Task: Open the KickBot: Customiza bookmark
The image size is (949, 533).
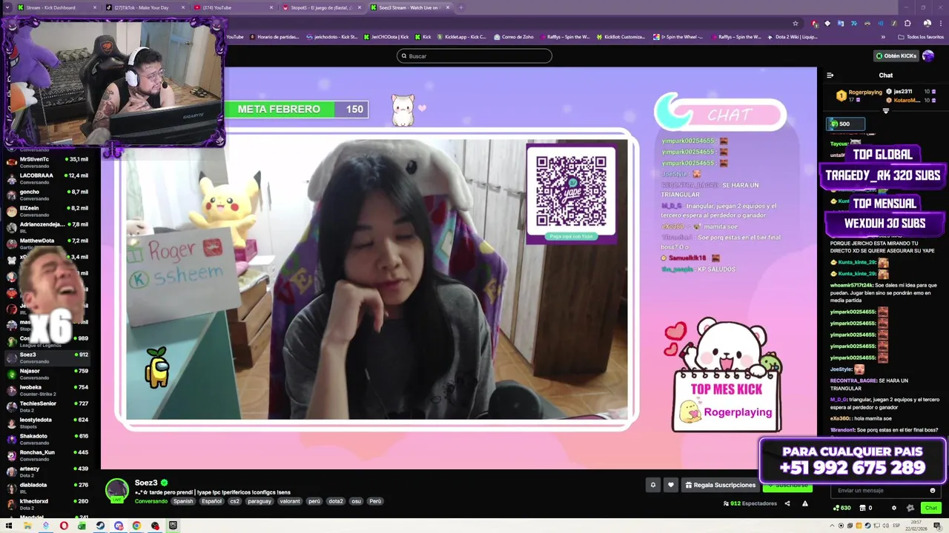Action: coord(621,37)
